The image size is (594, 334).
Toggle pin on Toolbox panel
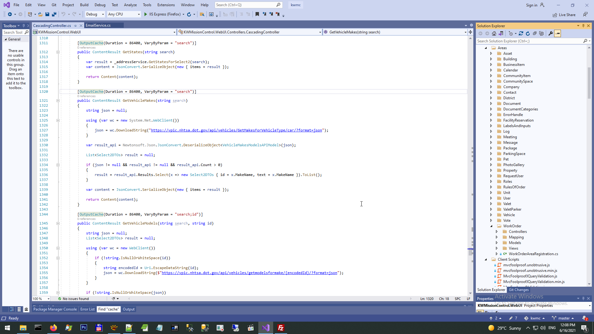[x=24, y=26]
